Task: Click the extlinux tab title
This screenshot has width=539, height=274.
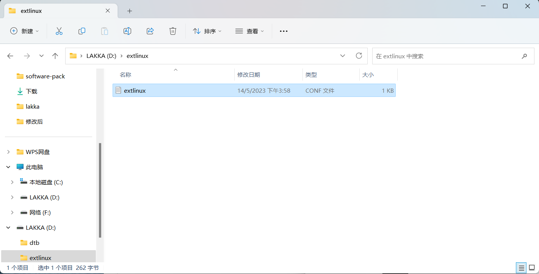Action: point(30,11)
